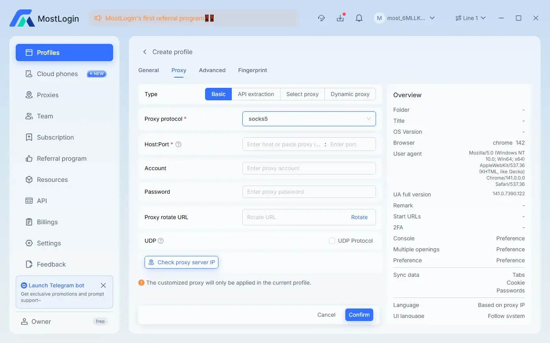Image resolution: width=550 pixels, height=343 pixels.
Task: Select the Basic proxy type
Action: [x=218, y=94]
